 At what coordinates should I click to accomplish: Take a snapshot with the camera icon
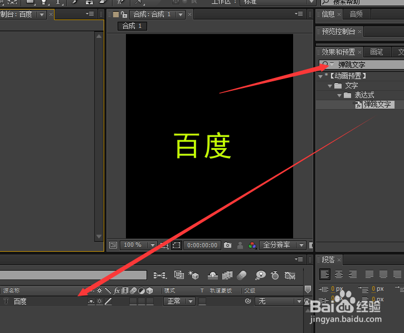click(x=227, y=245)
